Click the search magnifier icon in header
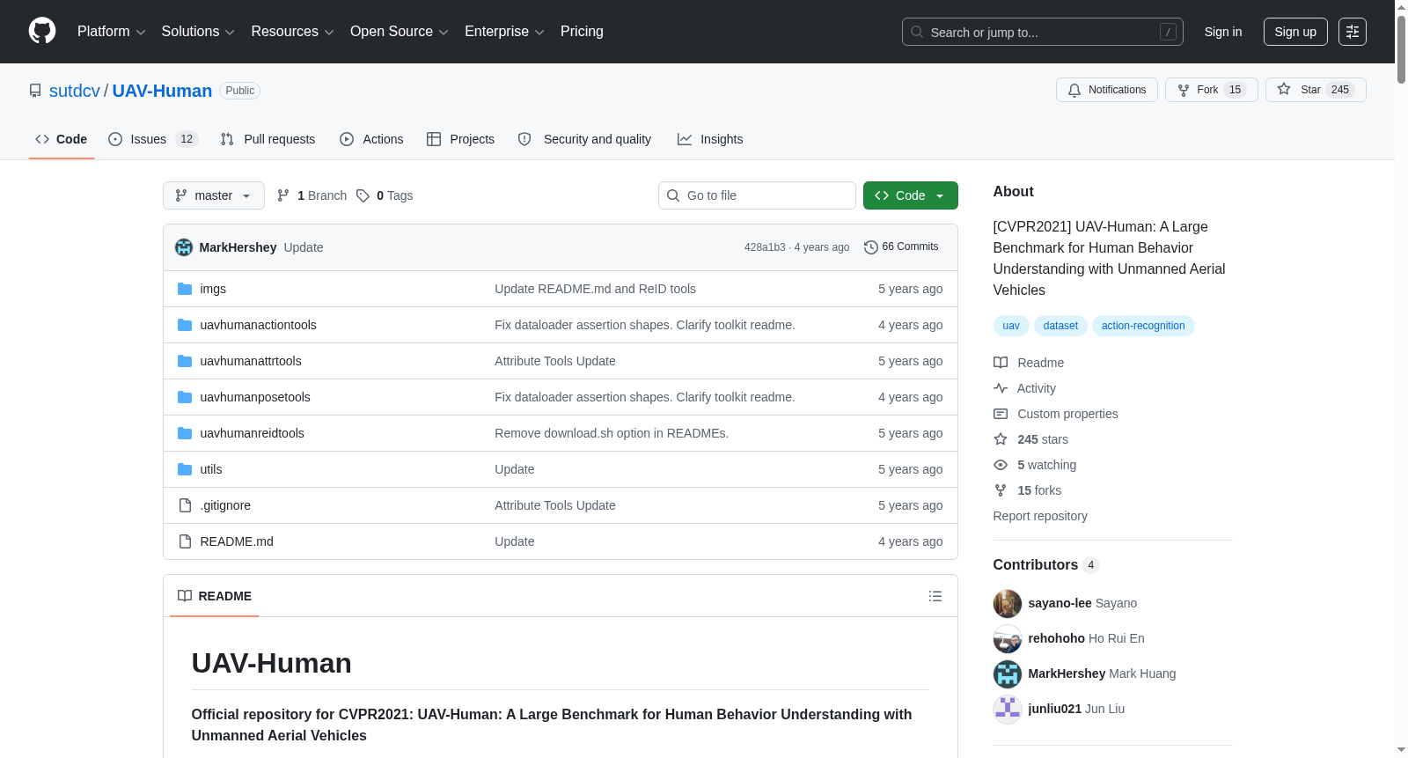The width and height of the screenshot is (1408, 758). pos(917,32)
